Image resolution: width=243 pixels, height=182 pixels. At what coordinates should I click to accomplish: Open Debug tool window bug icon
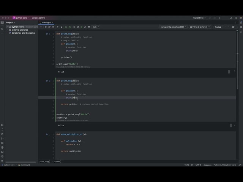pyautogui.click(x=2, y=134)
